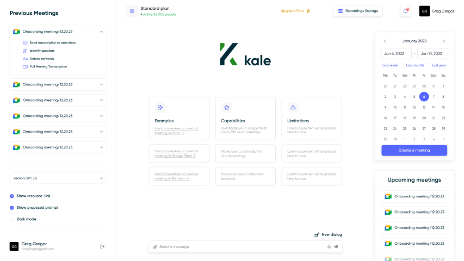Open the Zoom speakers example link

[176, 131]
